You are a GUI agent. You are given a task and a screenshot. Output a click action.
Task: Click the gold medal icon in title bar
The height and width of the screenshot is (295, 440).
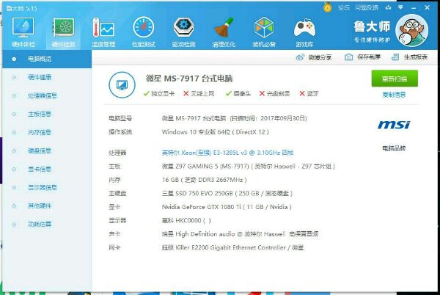328,7
